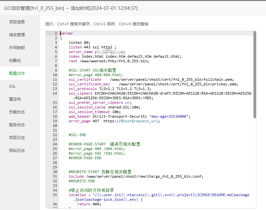Image resolution: width=266 pixels, height=210 pixels.
Task: Click the 'error_page 497' line
Action: [114, 121]
